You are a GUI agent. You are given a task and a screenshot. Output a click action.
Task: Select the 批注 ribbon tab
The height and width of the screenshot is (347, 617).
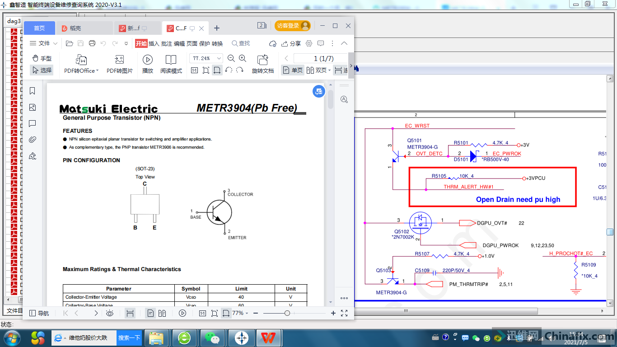pos(167,43)
